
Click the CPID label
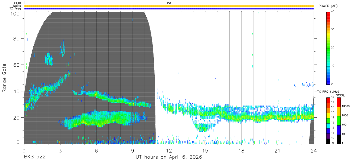tap(17, 3)
